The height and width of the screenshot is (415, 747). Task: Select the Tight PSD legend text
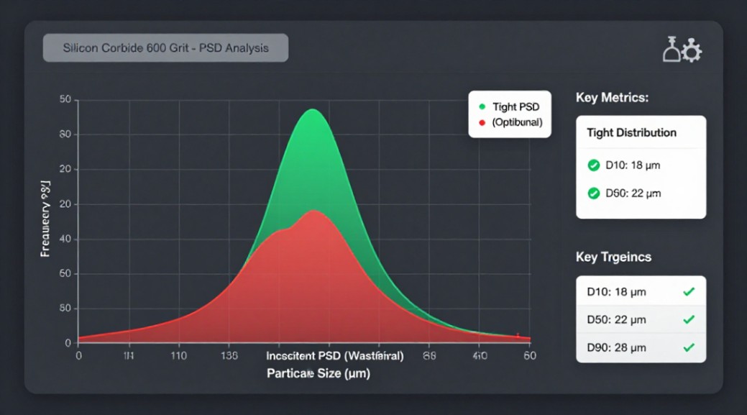pos(516,106)
